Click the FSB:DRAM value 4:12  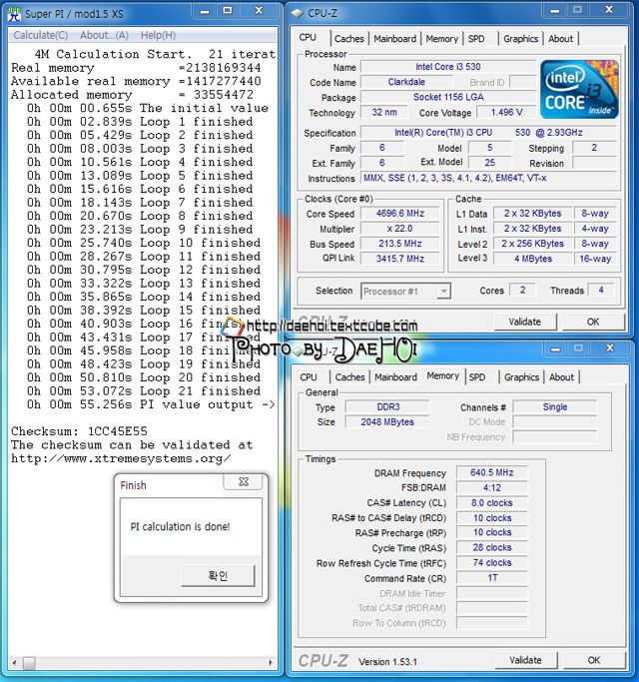(492, 487)
